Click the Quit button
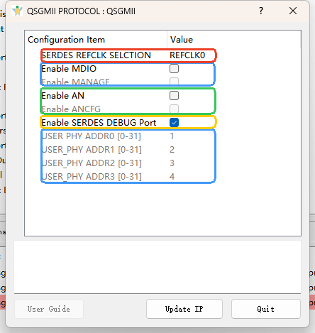 266,309
